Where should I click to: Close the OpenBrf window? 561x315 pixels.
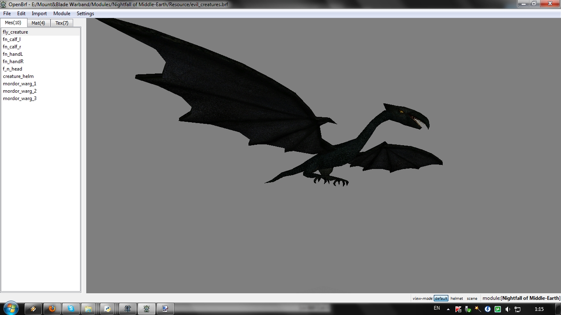click(549, 4)
